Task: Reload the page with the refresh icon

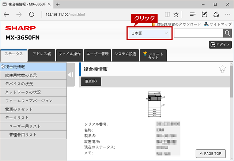Action: click(31, 15)
